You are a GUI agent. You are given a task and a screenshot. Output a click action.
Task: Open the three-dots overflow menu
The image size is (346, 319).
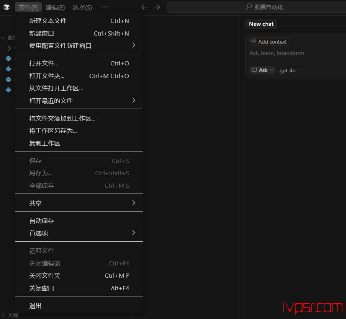pos(105,7)
